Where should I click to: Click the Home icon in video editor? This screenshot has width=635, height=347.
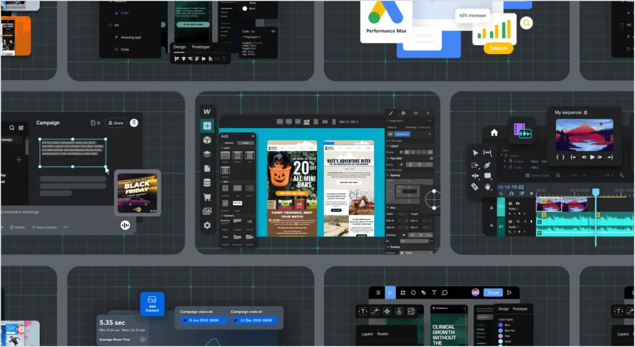(x=494, y=133)
